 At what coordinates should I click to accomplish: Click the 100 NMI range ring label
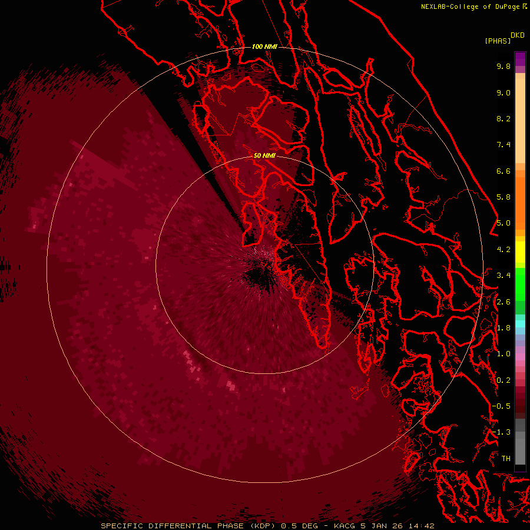[x=264, y=47]
